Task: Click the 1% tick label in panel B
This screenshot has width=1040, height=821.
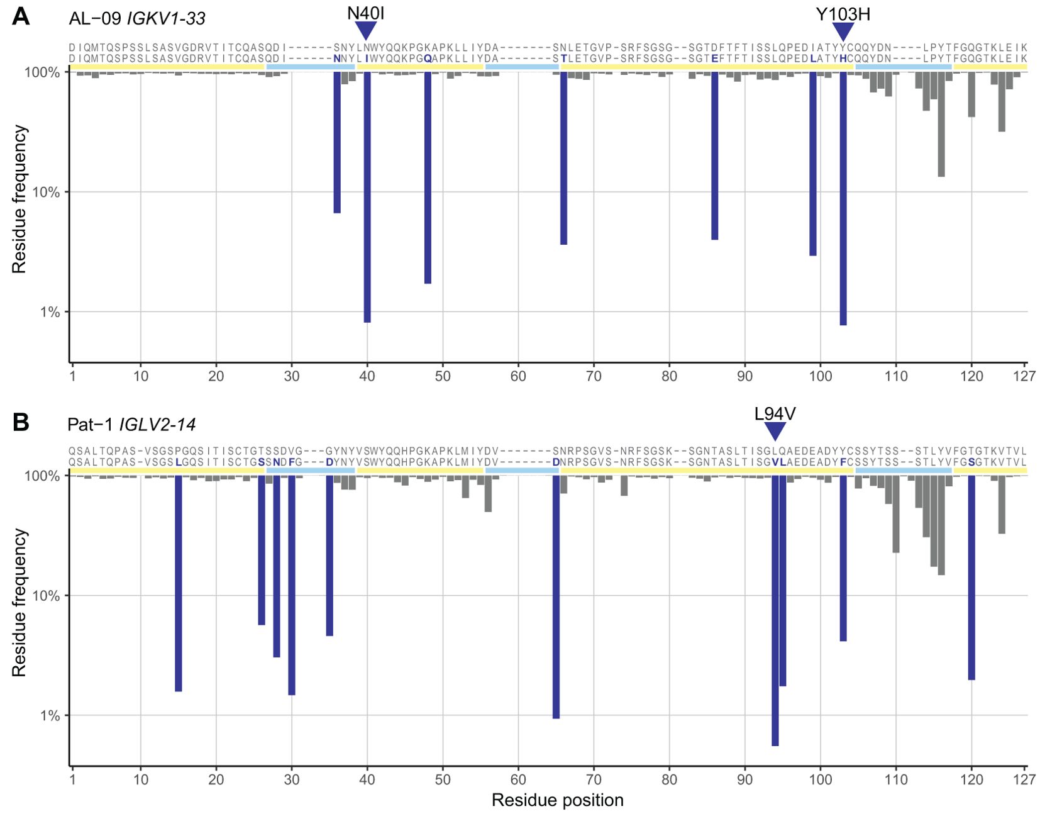Action: (x=50, y=716)
